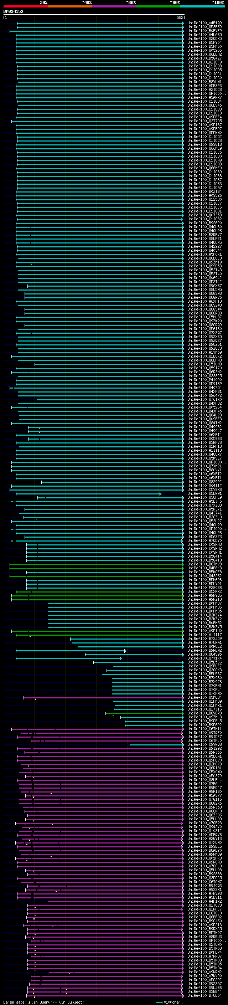Click the purple ~60% identity legend segment
This screenshot has height=1005, width=228.
(x=114, y=6)
